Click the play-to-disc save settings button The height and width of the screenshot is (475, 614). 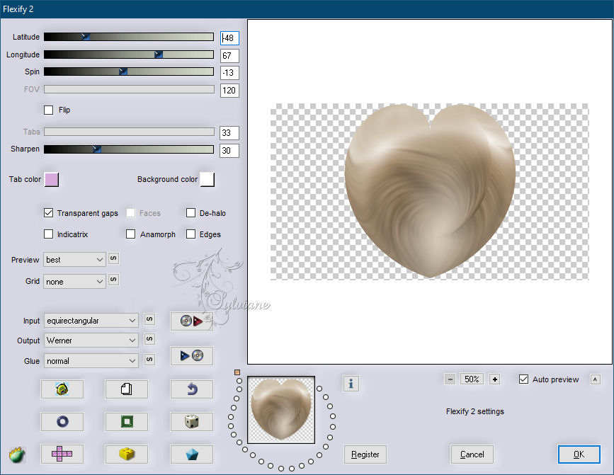click(x=192, y=355)
